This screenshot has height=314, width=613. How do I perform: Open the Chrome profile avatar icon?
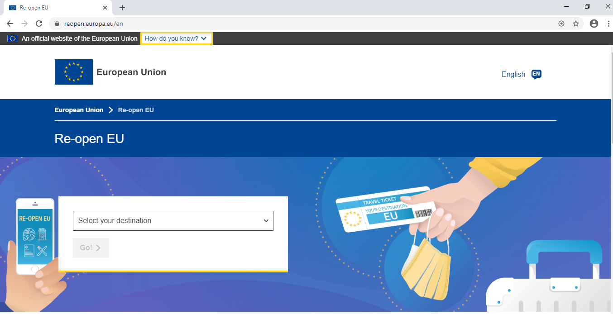pos(594,24)
